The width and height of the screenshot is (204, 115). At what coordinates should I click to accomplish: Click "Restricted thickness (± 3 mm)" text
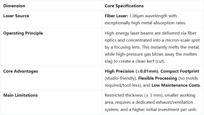[131, 95]
